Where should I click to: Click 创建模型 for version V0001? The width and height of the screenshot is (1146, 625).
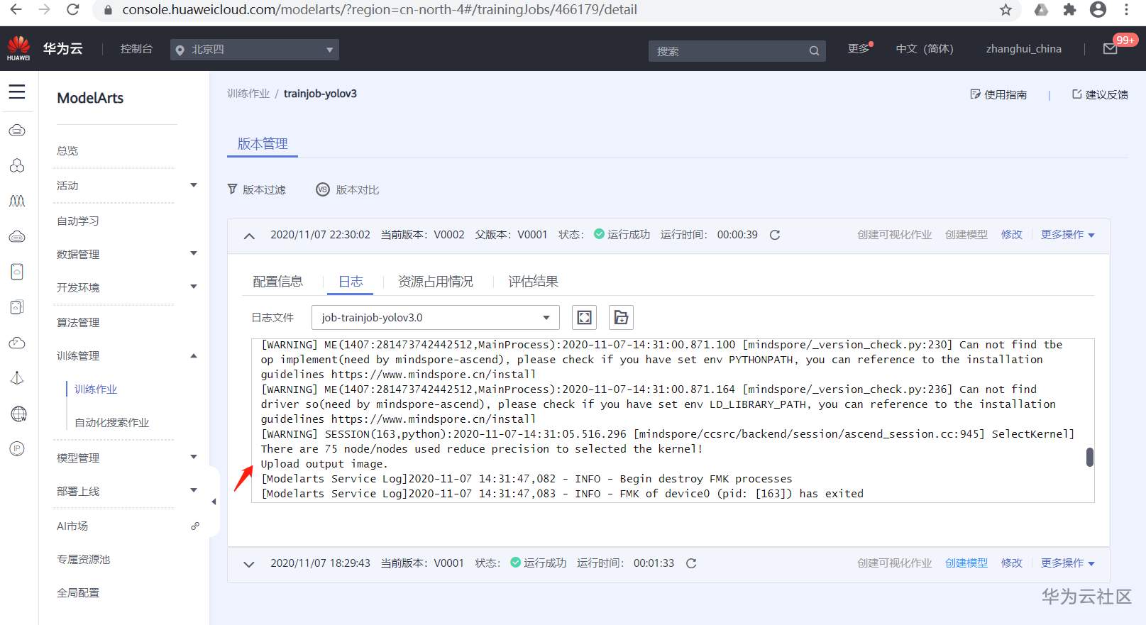tap(966, 563)
